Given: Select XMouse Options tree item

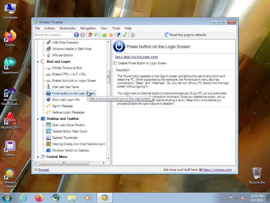Looking at the screenshot, I should [62, 55].
